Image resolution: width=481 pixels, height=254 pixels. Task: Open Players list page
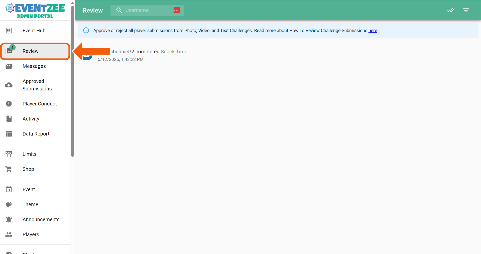pyautogui.click(x=35, y=234)
